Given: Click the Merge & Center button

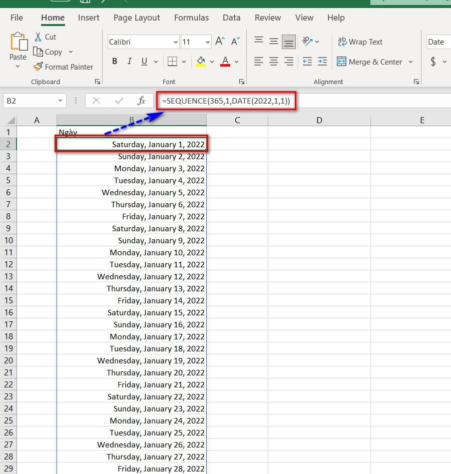Looking at the screenshot, I should pos(369,62).
